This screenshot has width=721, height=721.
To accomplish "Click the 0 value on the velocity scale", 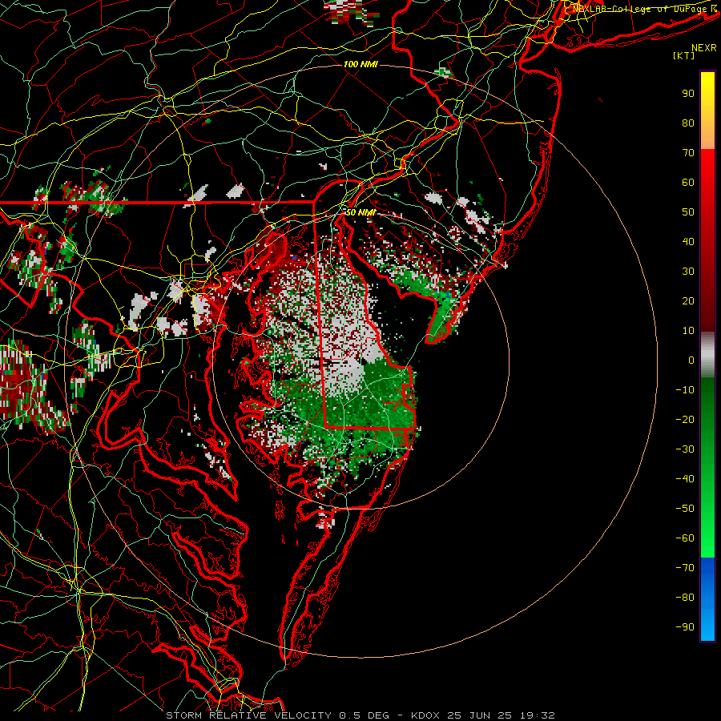I will point(691,360).
